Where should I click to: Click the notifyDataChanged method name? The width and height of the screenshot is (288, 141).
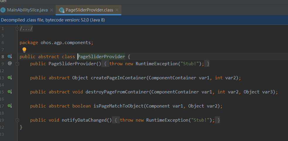(x=84, y=120)
